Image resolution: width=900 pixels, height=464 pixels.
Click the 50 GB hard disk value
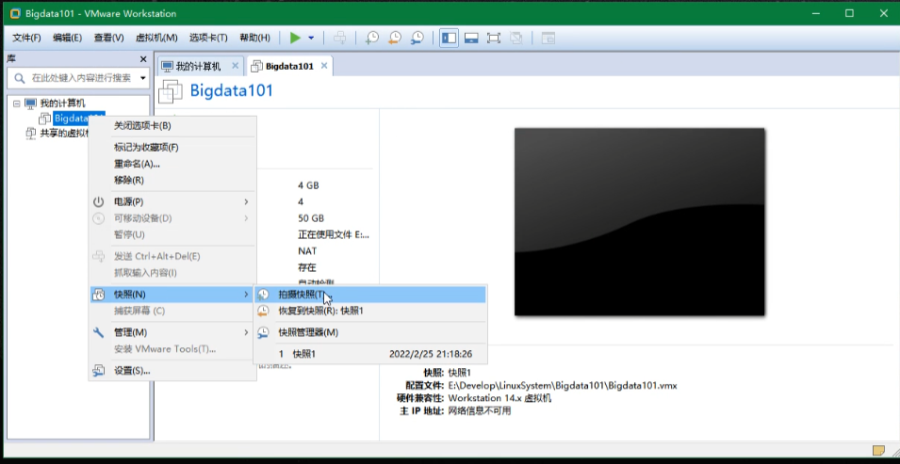click(311, 218)
